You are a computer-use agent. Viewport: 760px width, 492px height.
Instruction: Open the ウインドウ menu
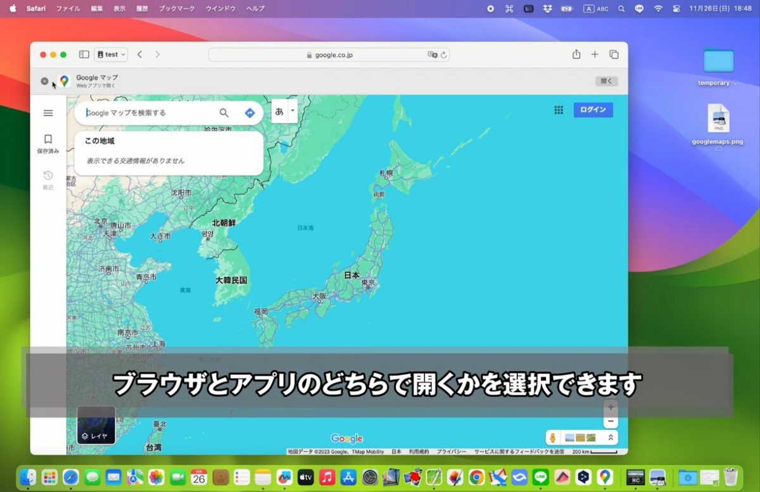click(220, 9)
